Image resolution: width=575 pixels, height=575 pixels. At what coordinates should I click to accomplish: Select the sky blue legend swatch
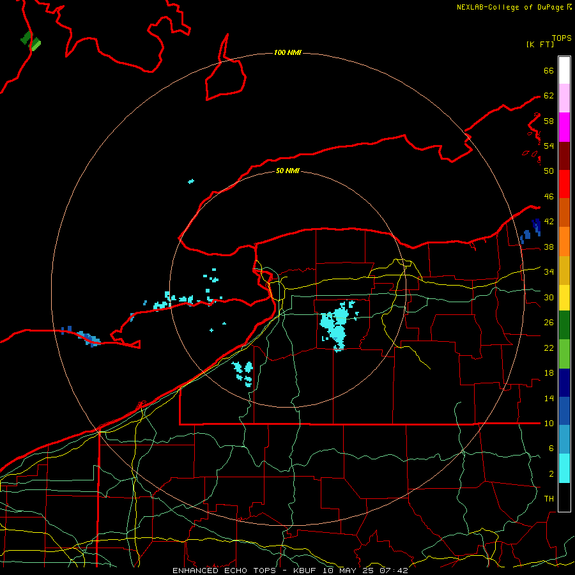pyautogui.click(x=564, y=440)
